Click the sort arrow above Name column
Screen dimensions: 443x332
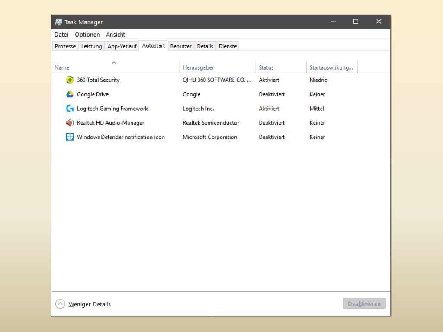(x=114, y=63)
